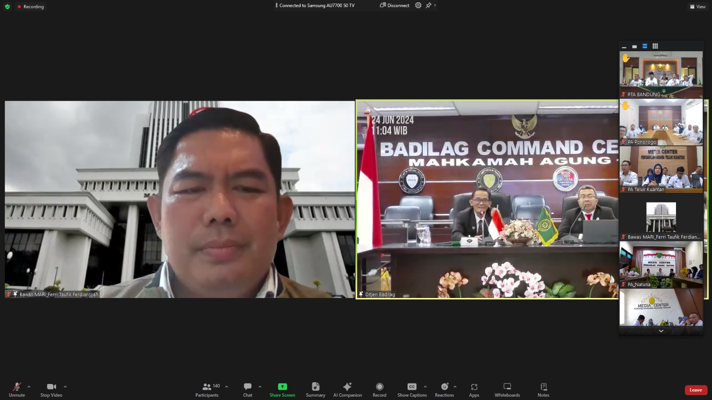712x400 pixels.
Task: Select the PA_Natuna video thumbnail
Action: point(661,265)
